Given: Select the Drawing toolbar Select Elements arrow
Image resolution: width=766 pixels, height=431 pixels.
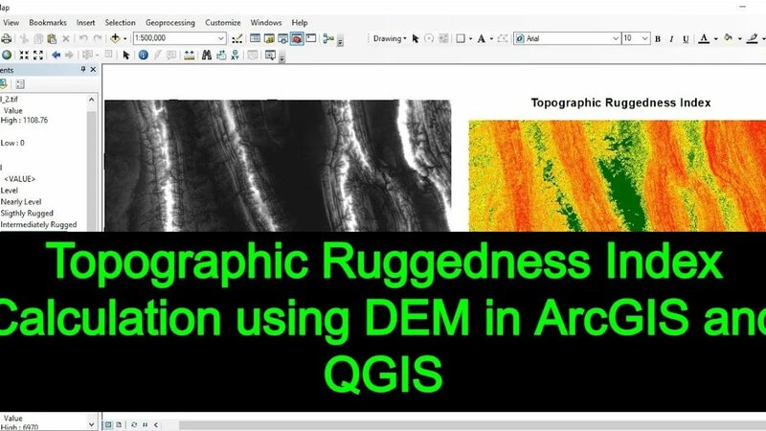Looking at the screenshot, I should click(x=416, y=38).
